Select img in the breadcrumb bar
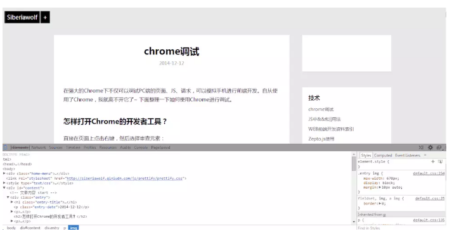Image resolution: width=452 pixels, height=245 pixels. [x=74, y=228]
